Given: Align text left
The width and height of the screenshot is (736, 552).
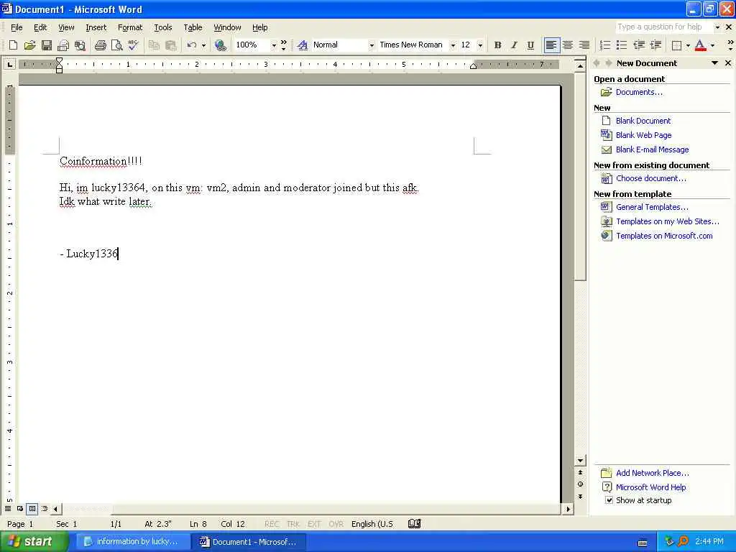Looking at the screenshot, I should click(551, 45).
